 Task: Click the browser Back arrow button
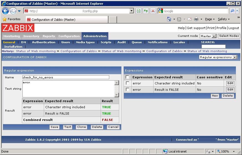click(5, 11)
